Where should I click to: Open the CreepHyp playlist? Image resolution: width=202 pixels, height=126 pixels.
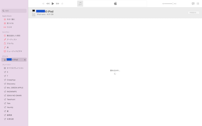pos(14,80)
